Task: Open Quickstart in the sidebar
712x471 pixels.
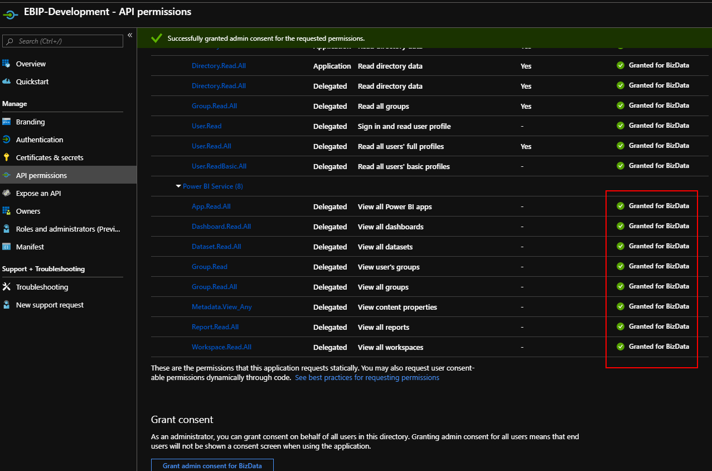Action: 32,81
